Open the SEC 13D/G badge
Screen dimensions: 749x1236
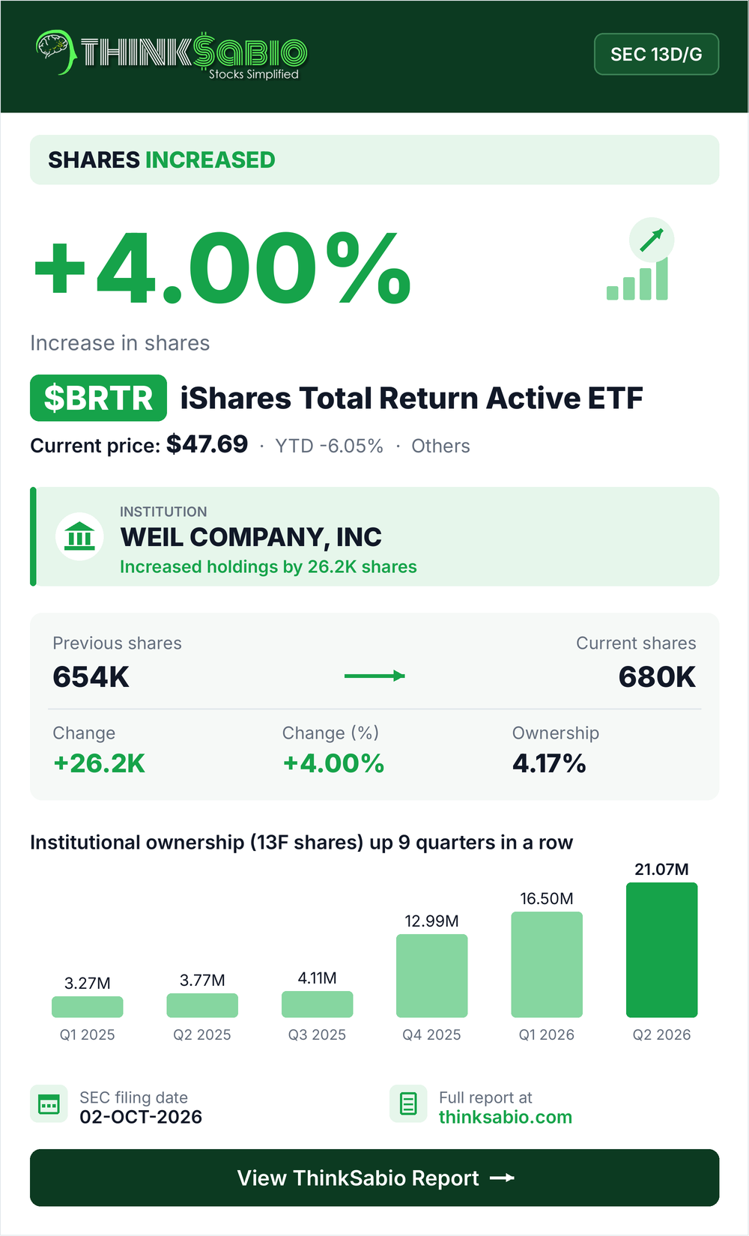(656, 54)
